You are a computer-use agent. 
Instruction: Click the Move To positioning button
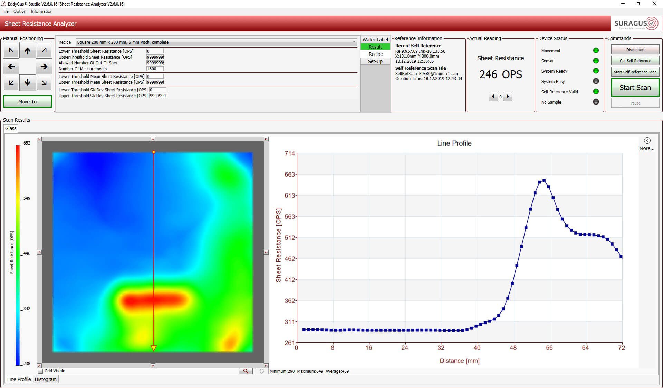click(x=27, y=101)
